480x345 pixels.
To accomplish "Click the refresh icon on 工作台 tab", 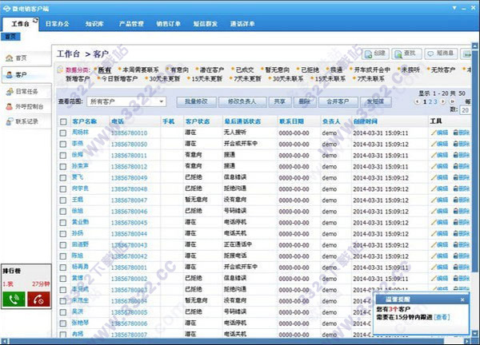I will [x=35, y=21].
